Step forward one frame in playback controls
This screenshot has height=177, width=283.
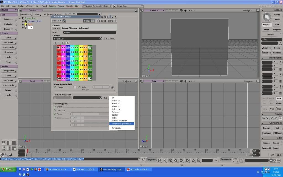coord(164,160)
